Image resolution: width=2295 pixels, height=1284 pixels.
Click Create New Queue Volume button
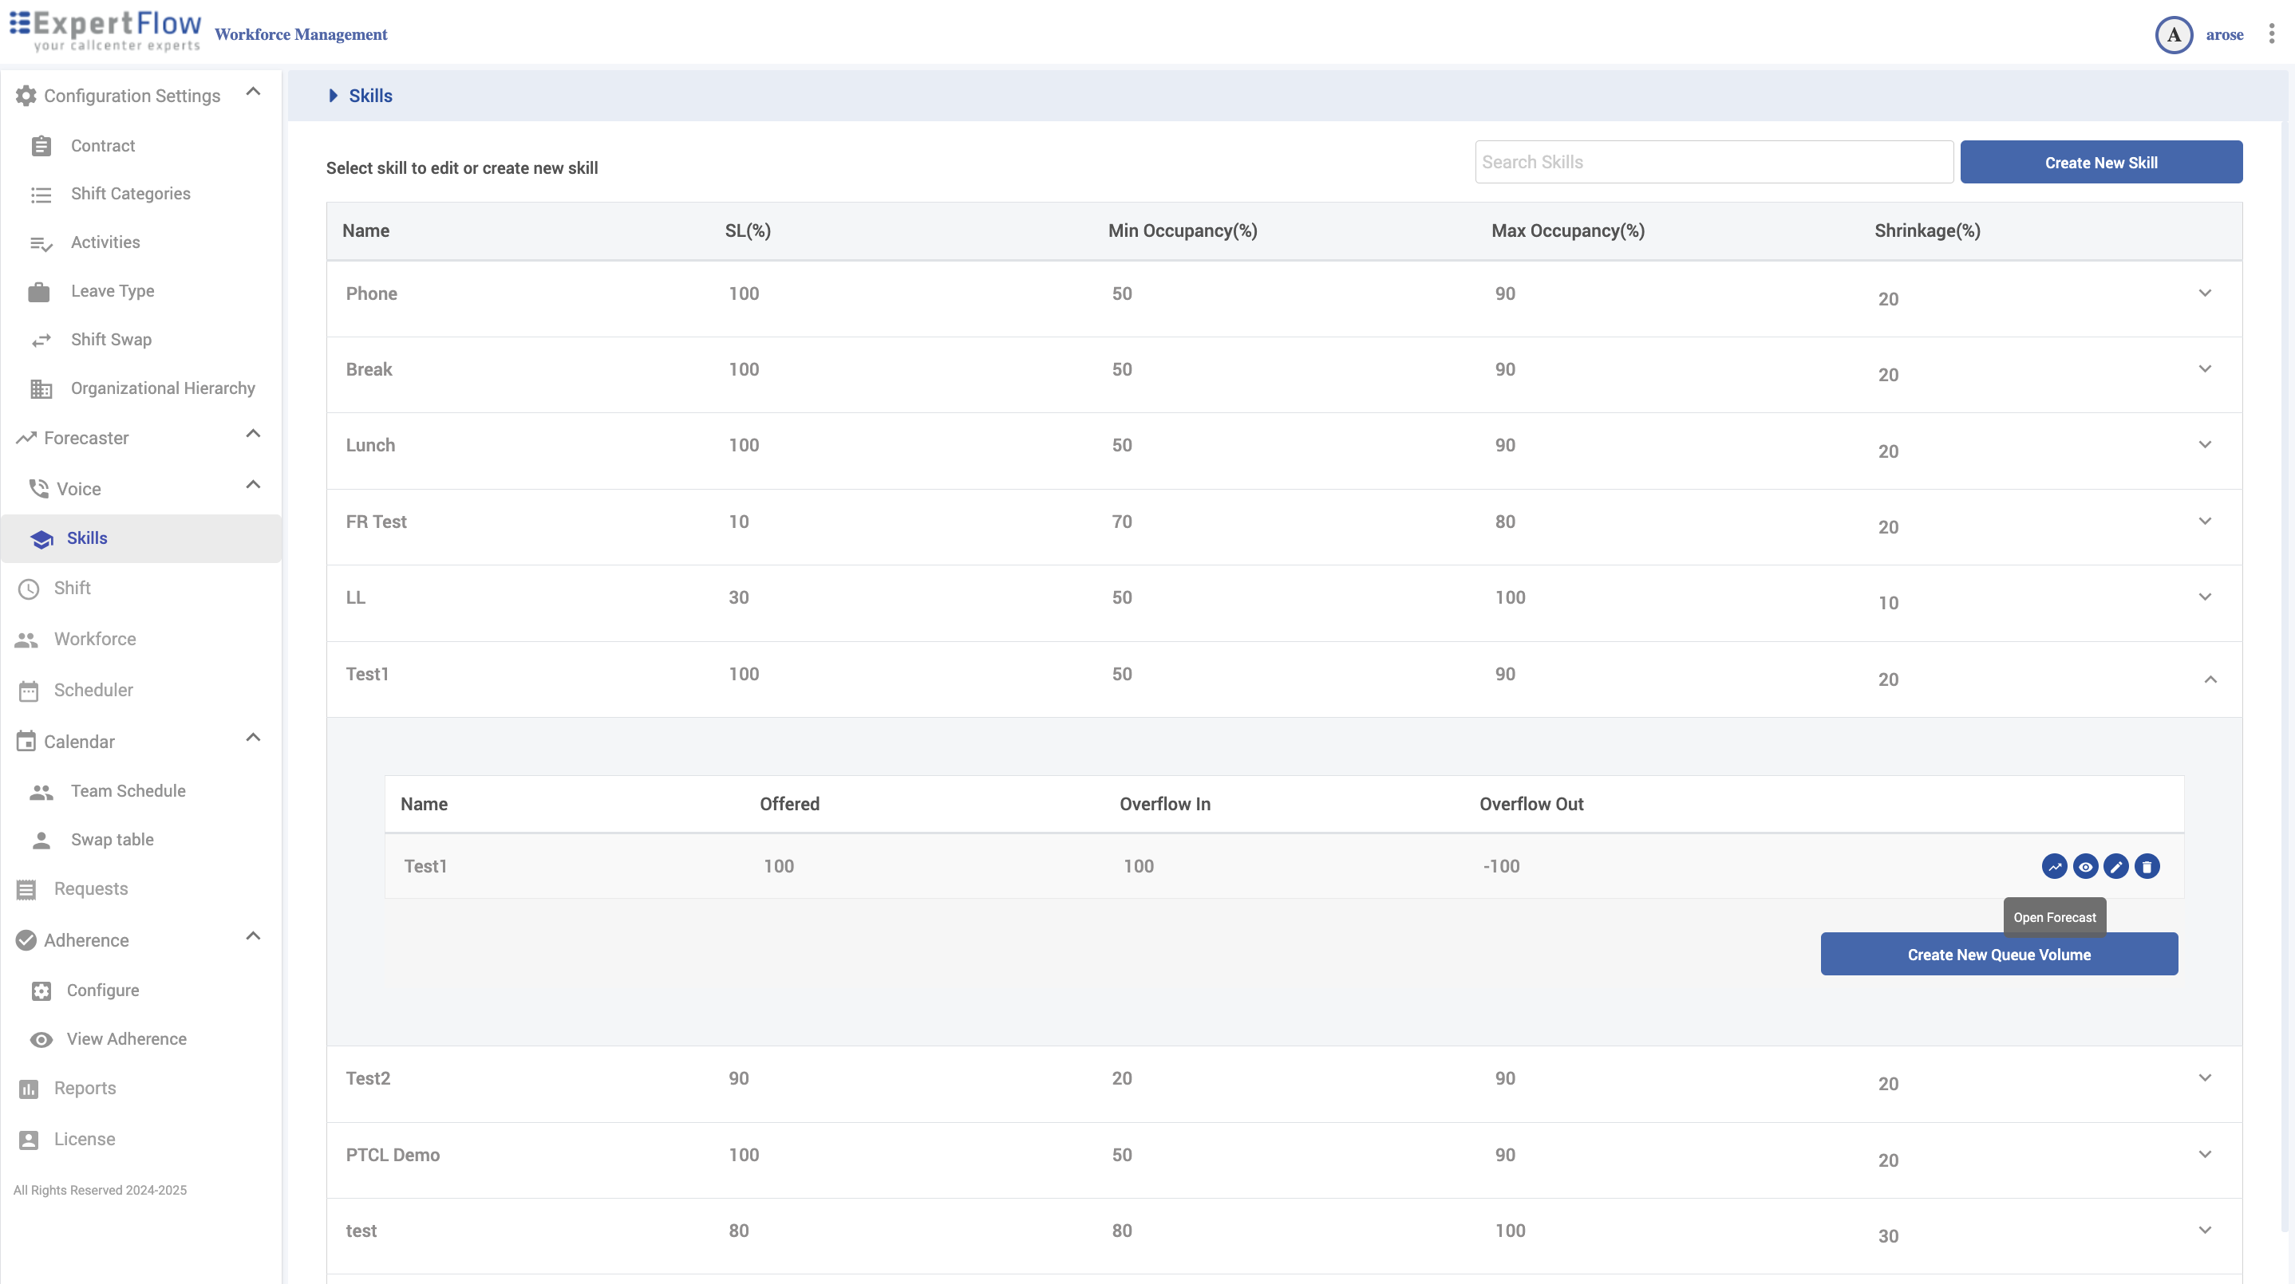point(1998,954)
